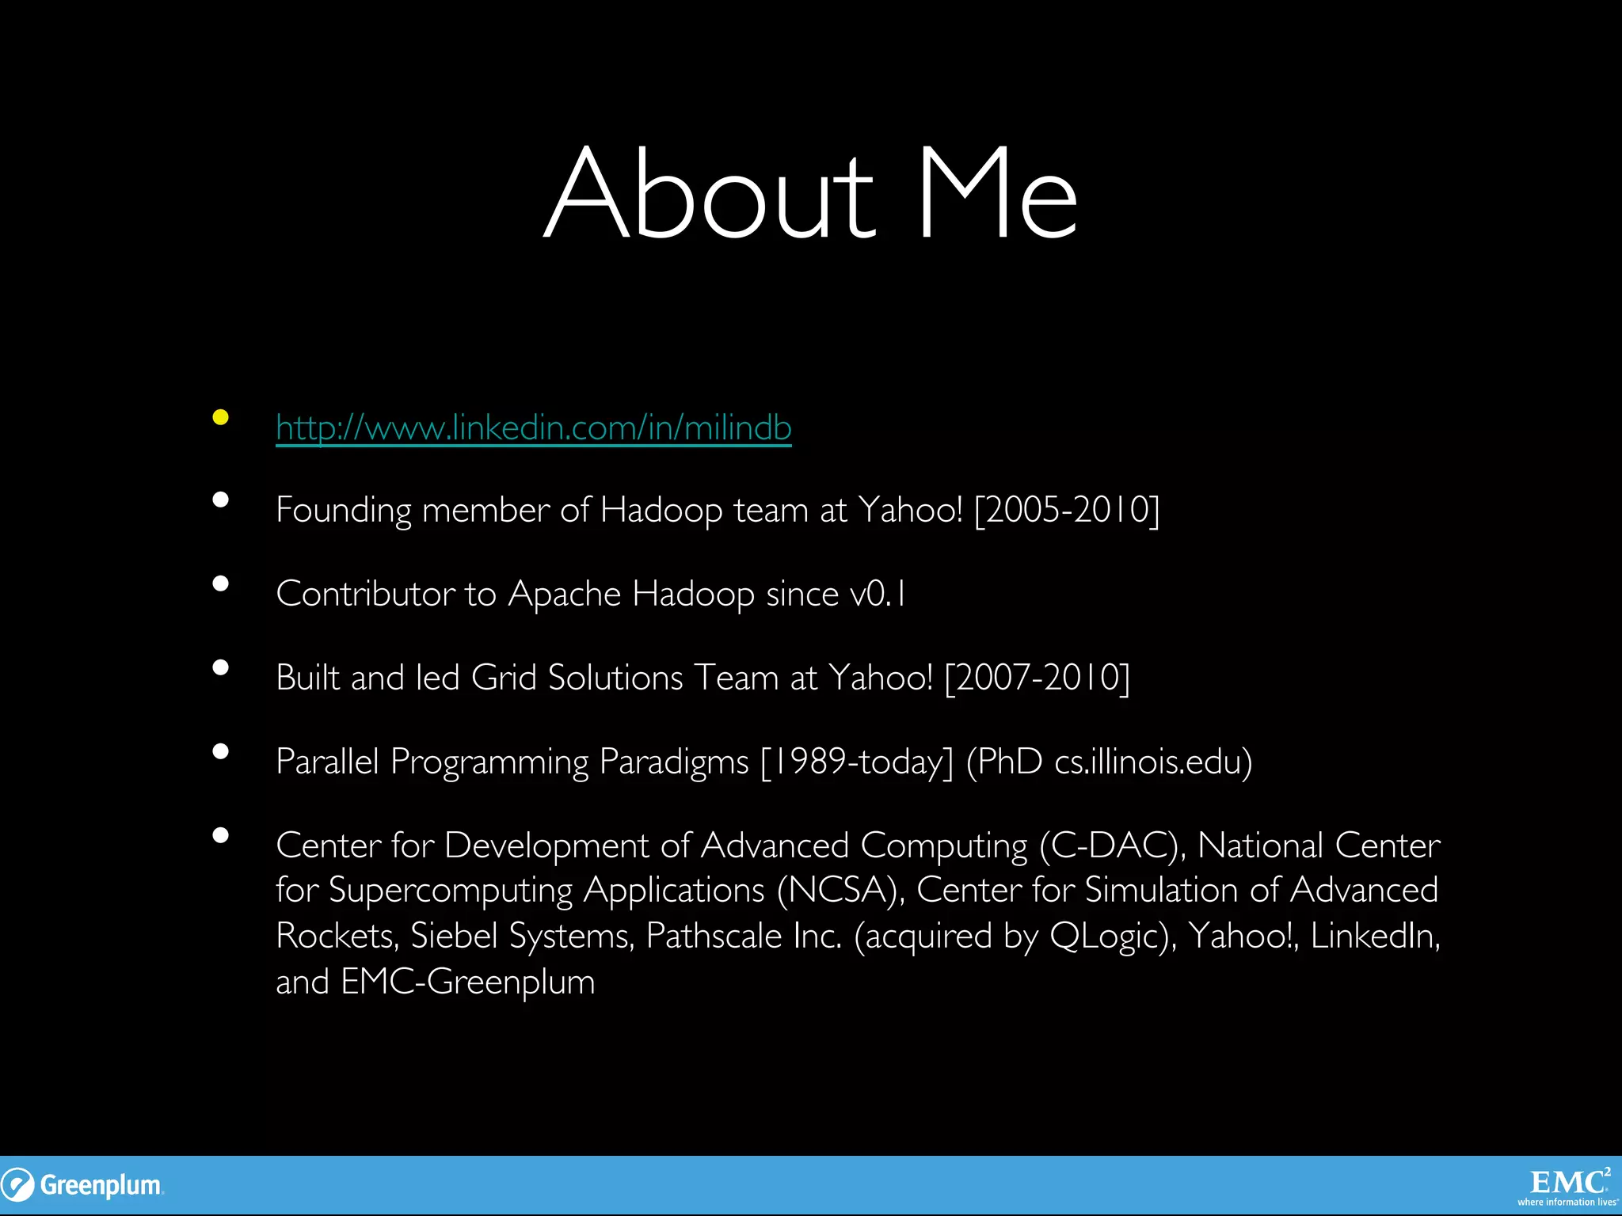Click the 'About Me' slide title
Image resolution: width=1622 pixels, height=1216 pixels.
(810, 192)
